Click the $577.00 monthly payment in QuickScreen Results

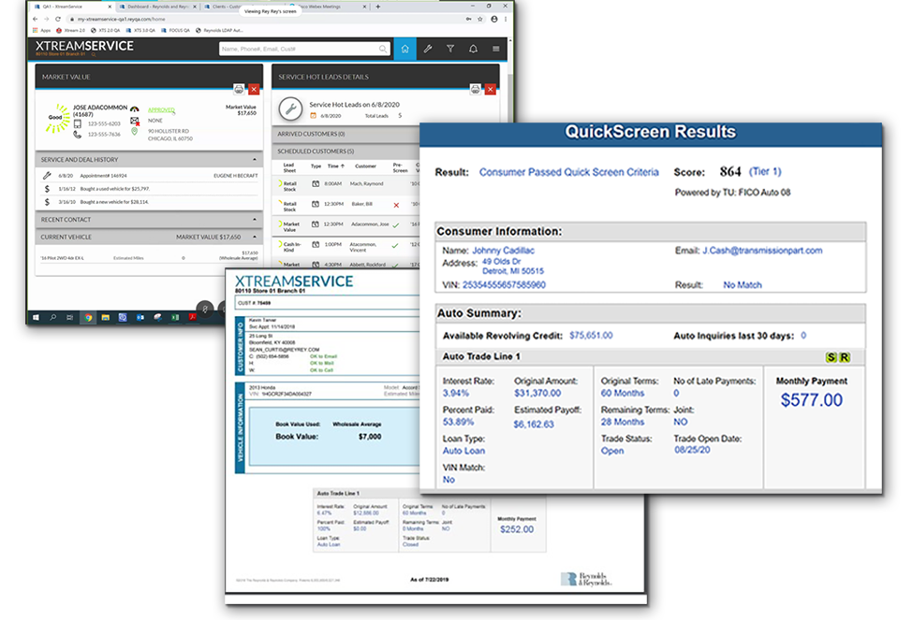pos(812,400)
